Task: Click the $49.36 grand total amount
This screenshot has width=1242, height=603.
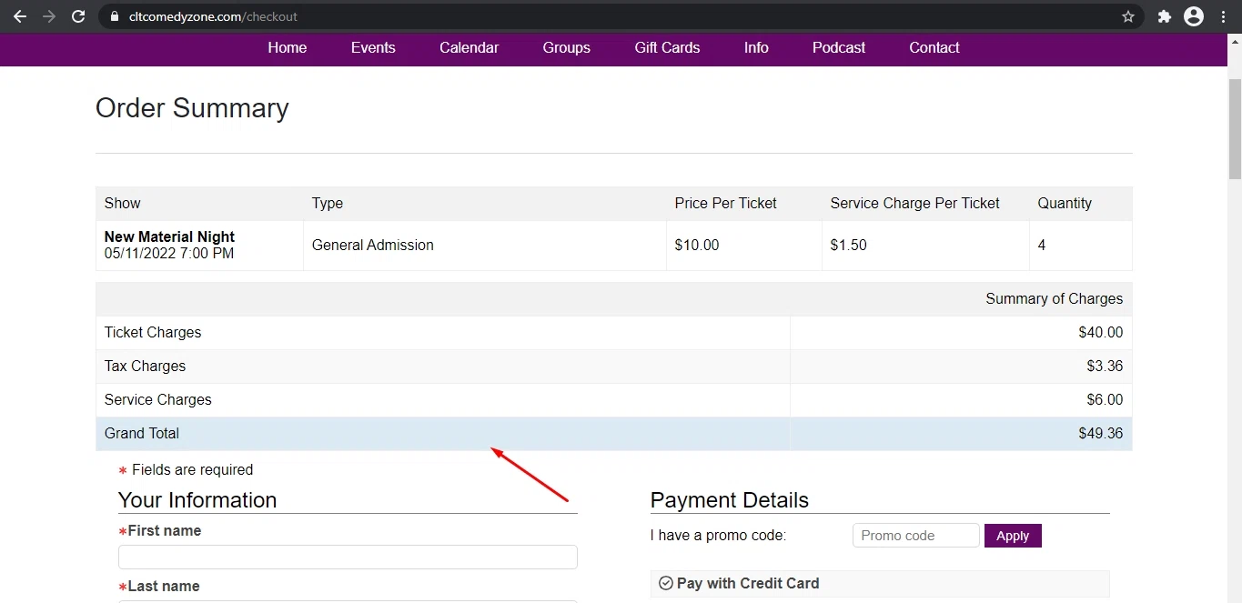Action: click(1101, 434)
